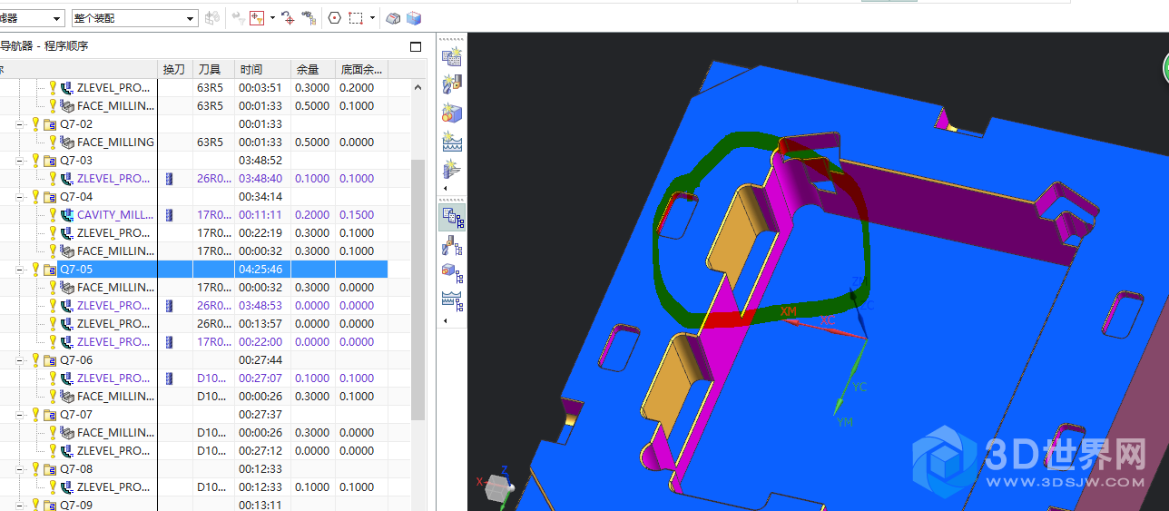Click the Create Tool icon
1169x511 pixels.
[x=451, y=85]
